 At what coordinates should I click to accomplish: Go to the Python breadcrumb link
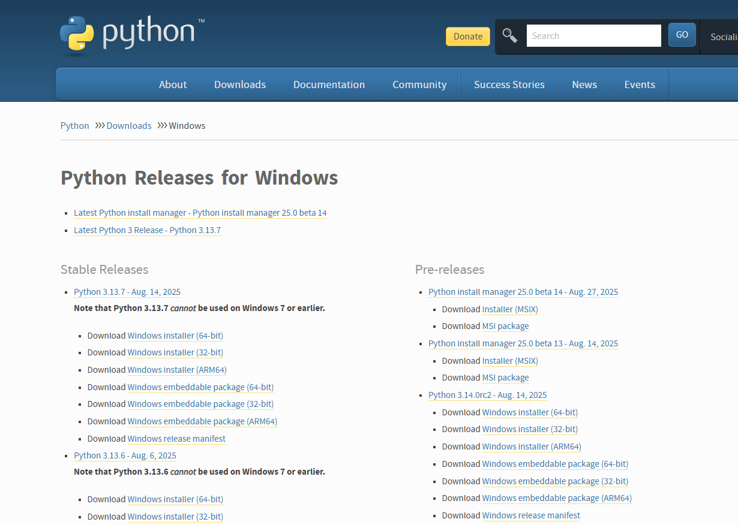pyautogui.click(x=75, y=125)
